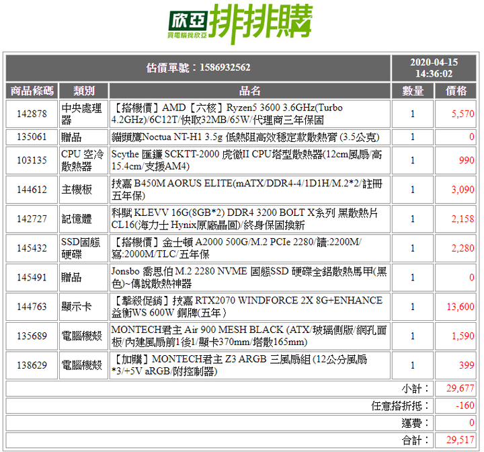This screenshot has width=484, height=452.
Task: Select barcode 103135
Action: [x=32, y=160]
